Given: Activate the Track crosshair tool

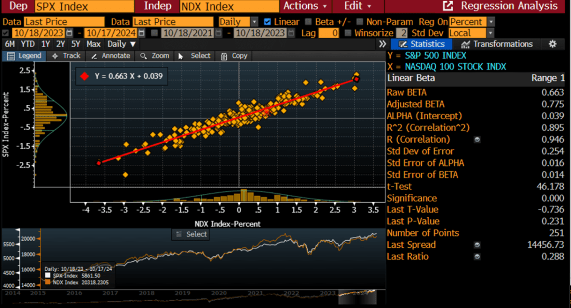Looking at the screenshot, I should click(x=55, y=56).
